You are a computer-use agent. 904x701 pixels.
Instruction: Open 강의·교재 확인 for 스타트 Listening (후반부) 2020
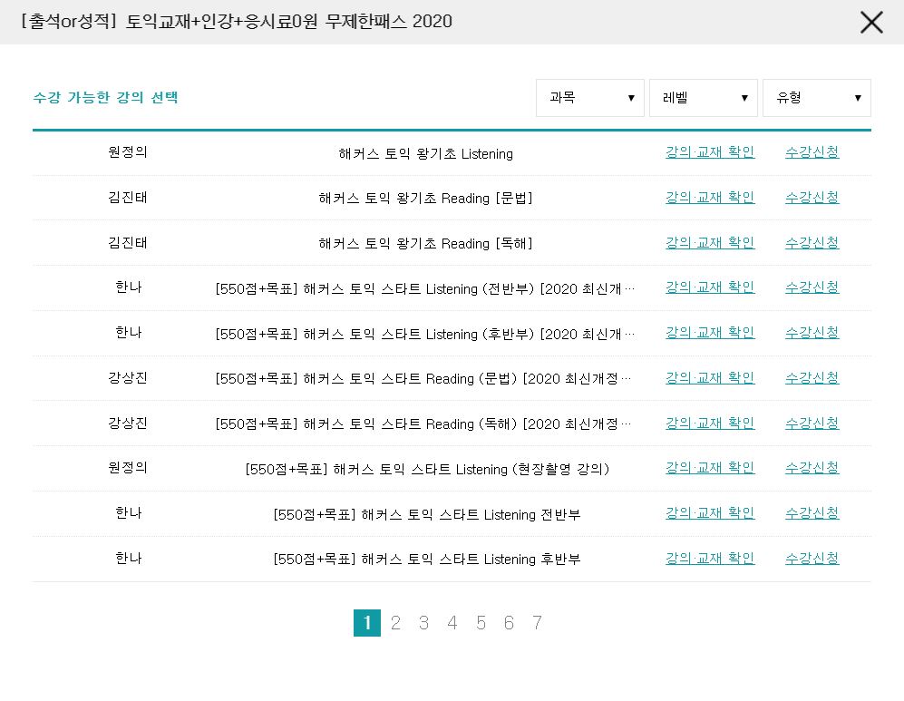click(x=710, y=333)
